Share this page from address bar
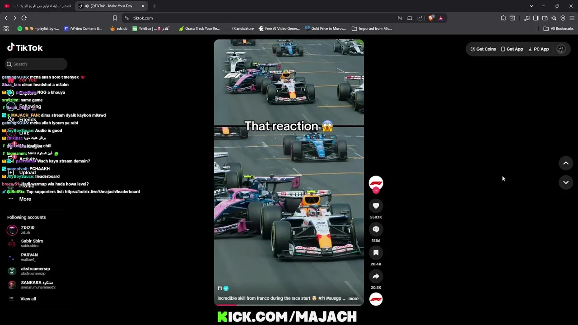This screenshot has width=578, height=325. (x=420, y=18)
